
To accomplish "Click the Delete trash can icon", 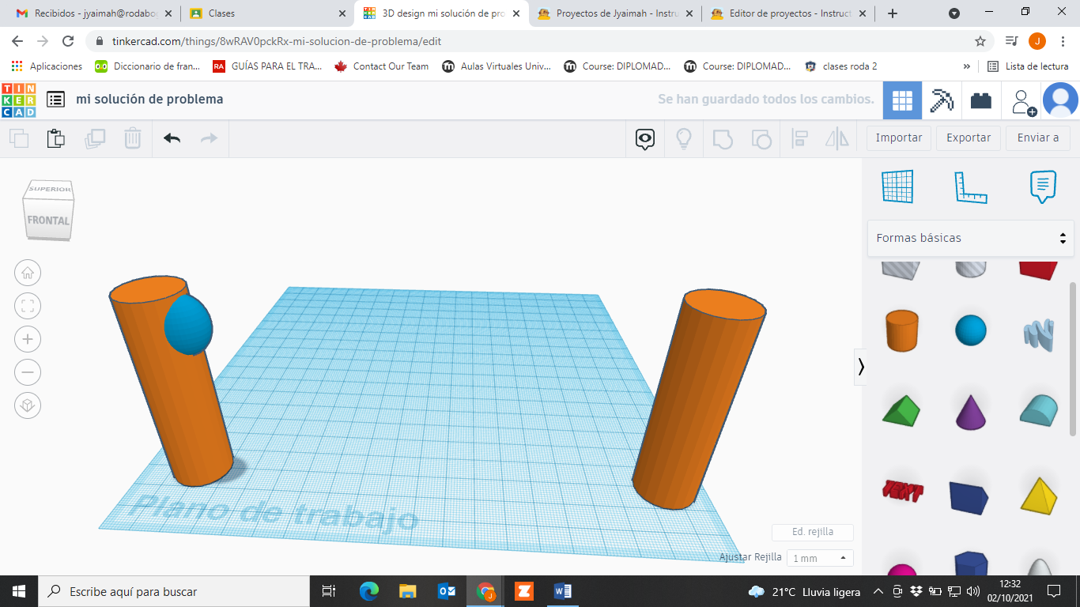I will coord(133,138).
